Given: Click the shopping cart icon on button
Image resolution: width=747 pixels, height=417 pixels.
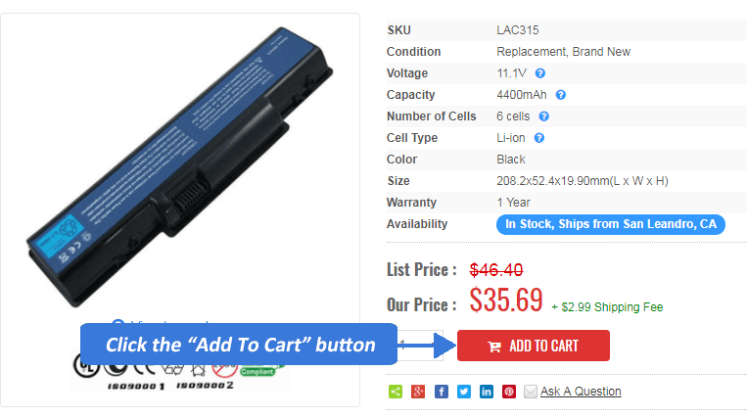Looking at the screenshot, I should [494, 347].
